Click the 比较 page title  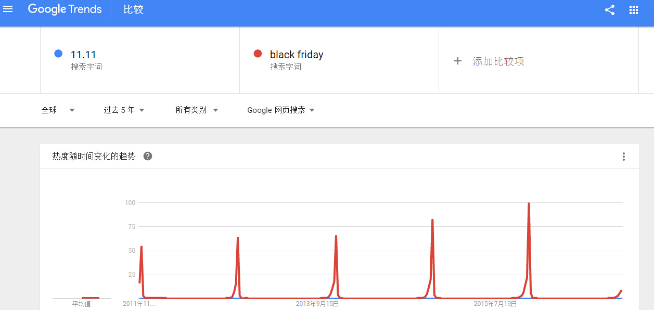[x=133, y=10]
